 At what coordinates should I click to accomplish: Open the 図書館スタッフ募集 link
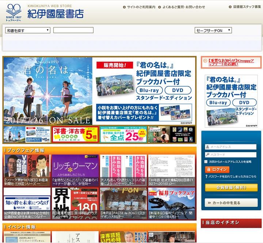(x=247, y=7)
